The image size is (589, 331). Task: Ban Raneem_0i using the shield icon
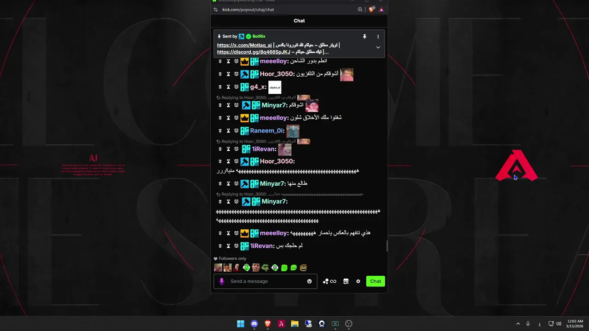[237, 131]
